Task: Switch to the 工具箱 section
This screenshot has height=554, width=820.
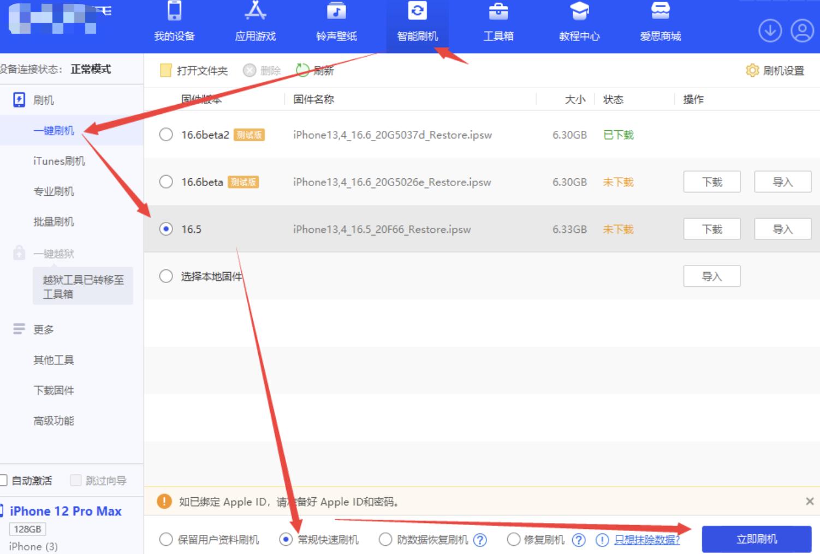Action: (x=498, y=22)
